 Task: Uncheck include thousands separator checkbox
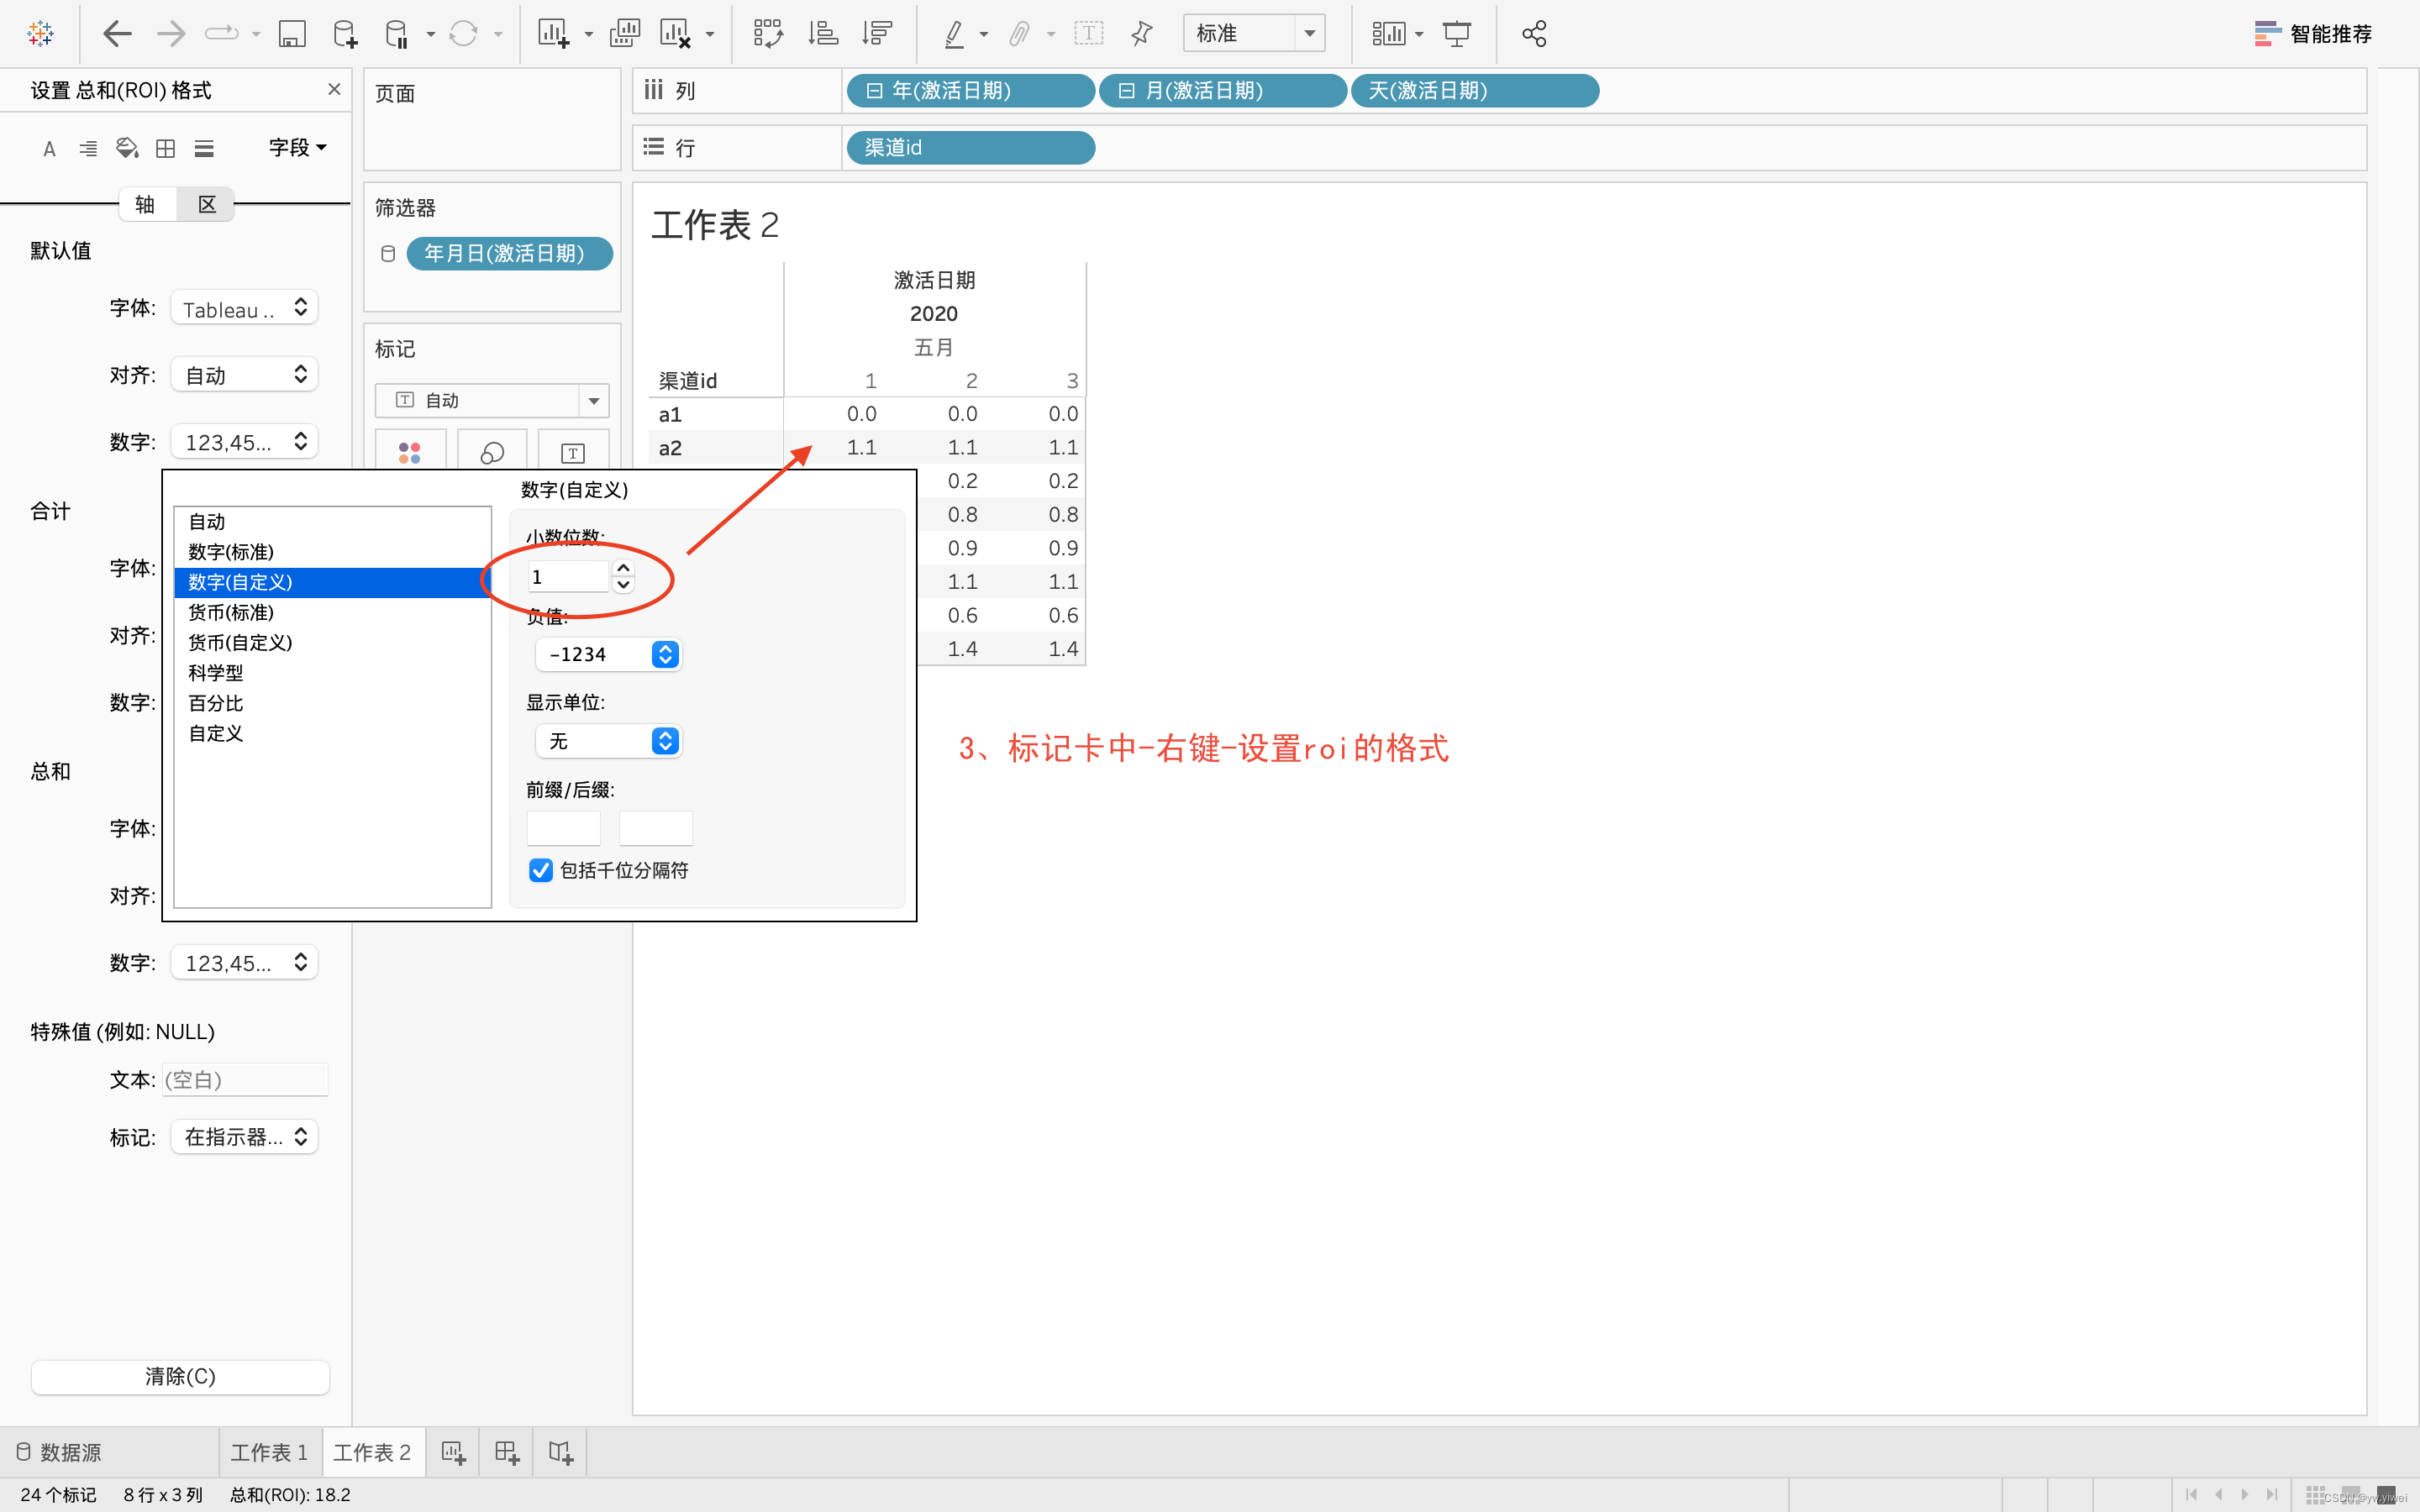pos(541,870)
